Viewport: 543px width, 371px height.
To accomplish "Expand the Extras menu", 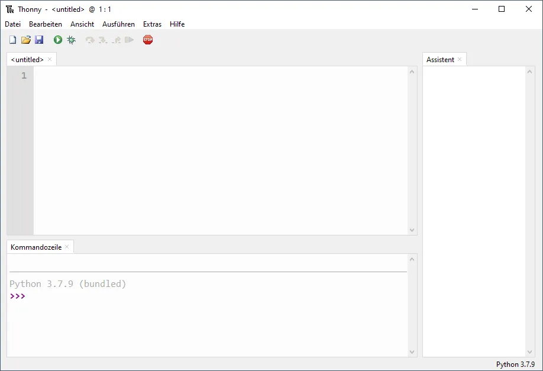I will click(152, 24).
